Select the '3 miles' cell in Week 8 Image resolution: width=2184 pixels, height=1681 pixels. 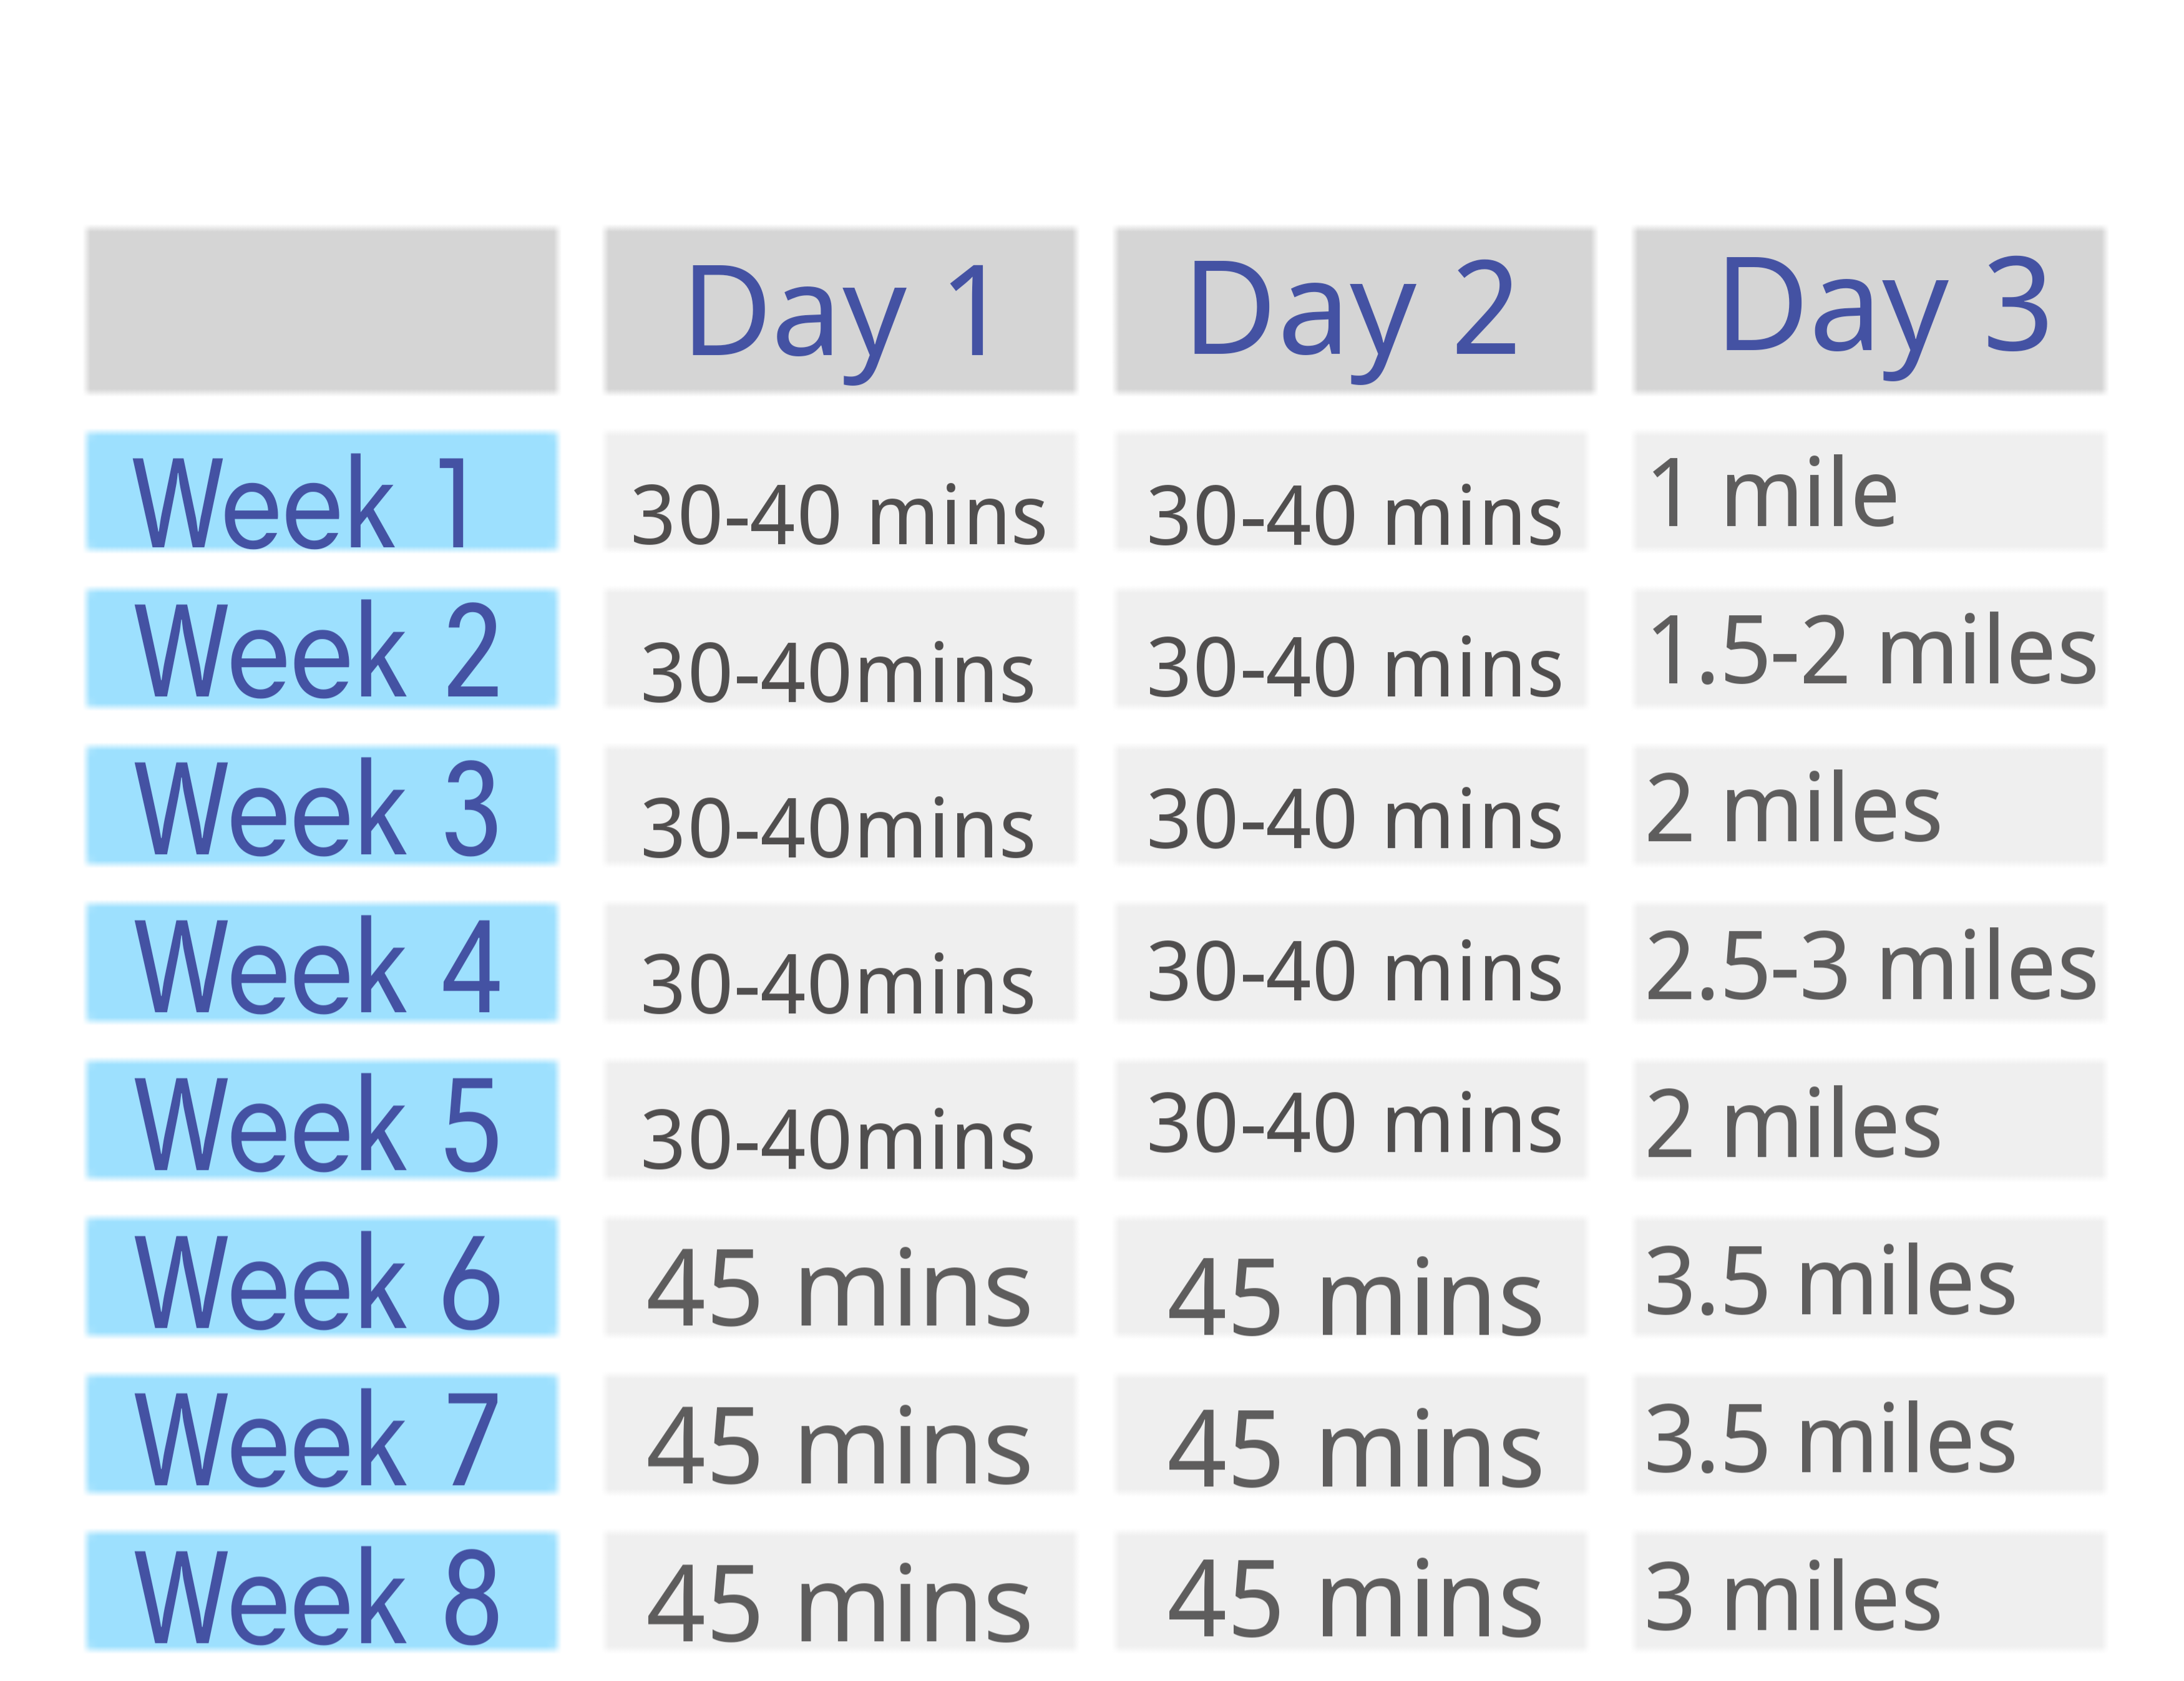tap(1869, 1591)
